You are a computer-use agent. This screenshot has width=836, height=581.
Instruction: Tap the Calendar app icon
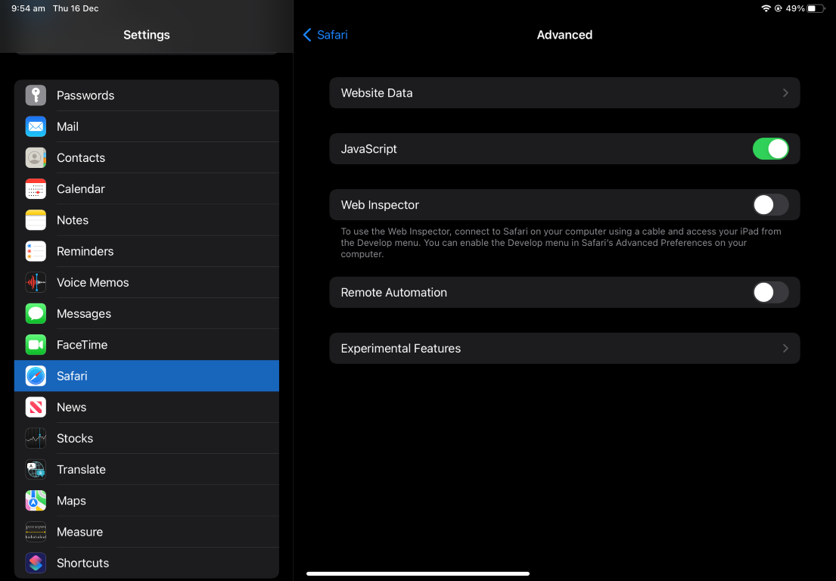click(36, 188)
